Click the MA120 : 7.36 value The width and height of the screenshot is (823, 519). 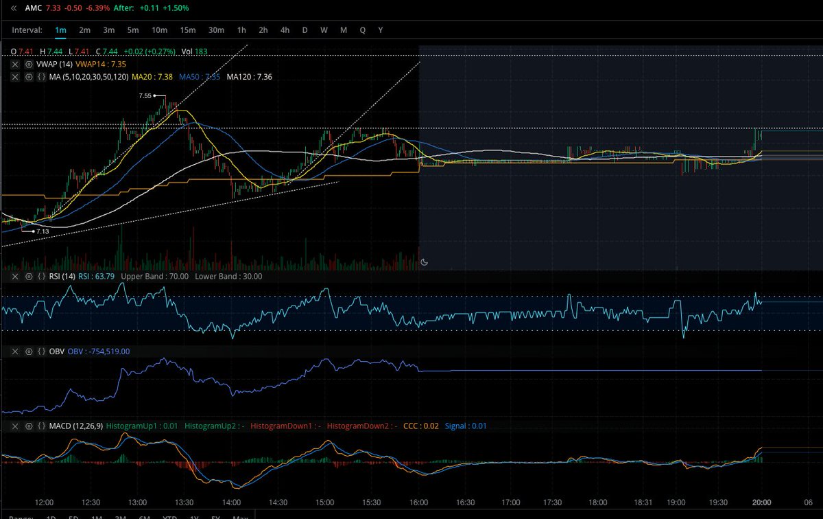250,77
